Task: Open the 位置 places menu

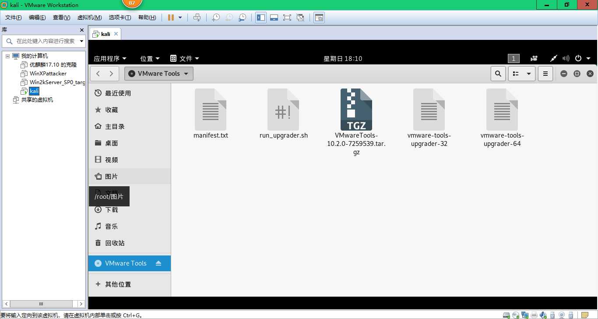Action: (x=150, y=58)
